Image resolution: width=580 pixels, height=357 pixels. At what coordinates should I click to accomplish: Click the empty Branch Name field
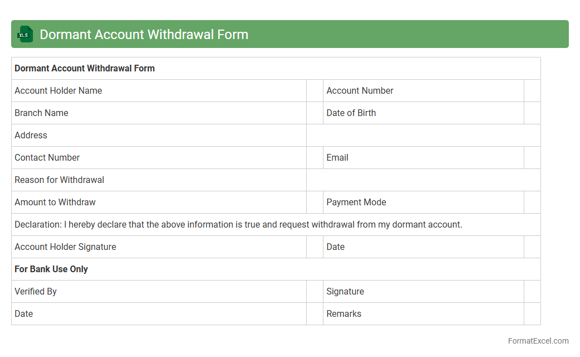(x=315, y=113)
